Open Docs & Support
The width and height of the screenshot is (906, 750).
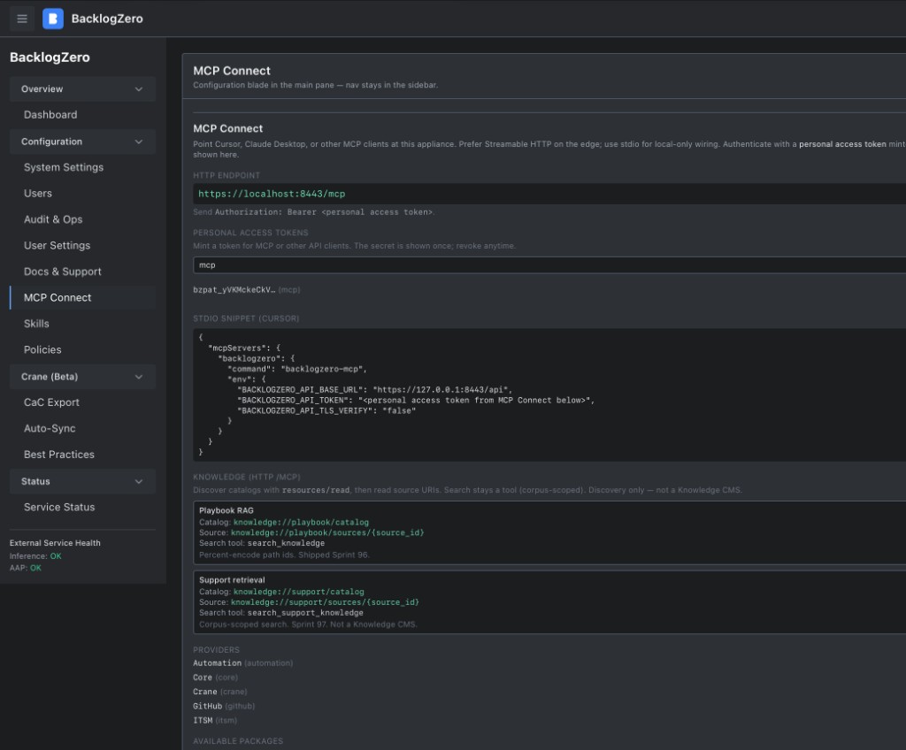(x=82, y=272)
